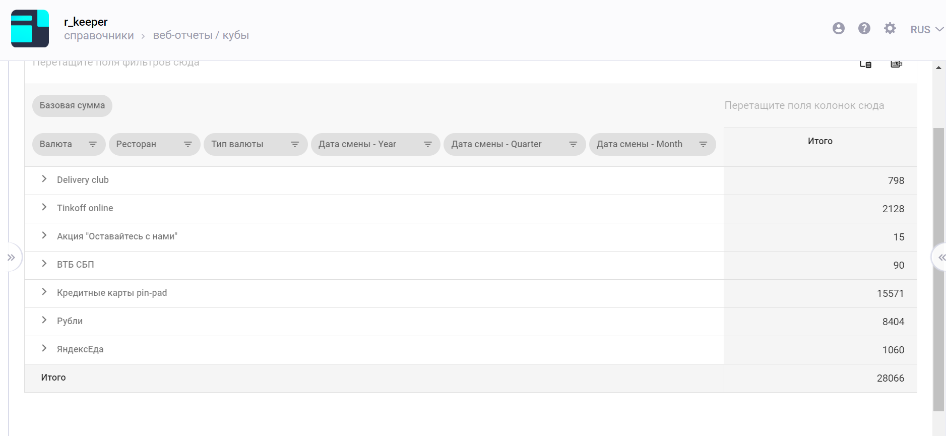Open the settings gear icon
The width and height of the screenshot is (946, 436).
pos(890,28)
